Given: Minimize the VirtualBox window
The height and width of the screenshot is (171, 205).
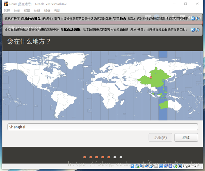Looking at the screenshot, I should [x=174, y=4].
